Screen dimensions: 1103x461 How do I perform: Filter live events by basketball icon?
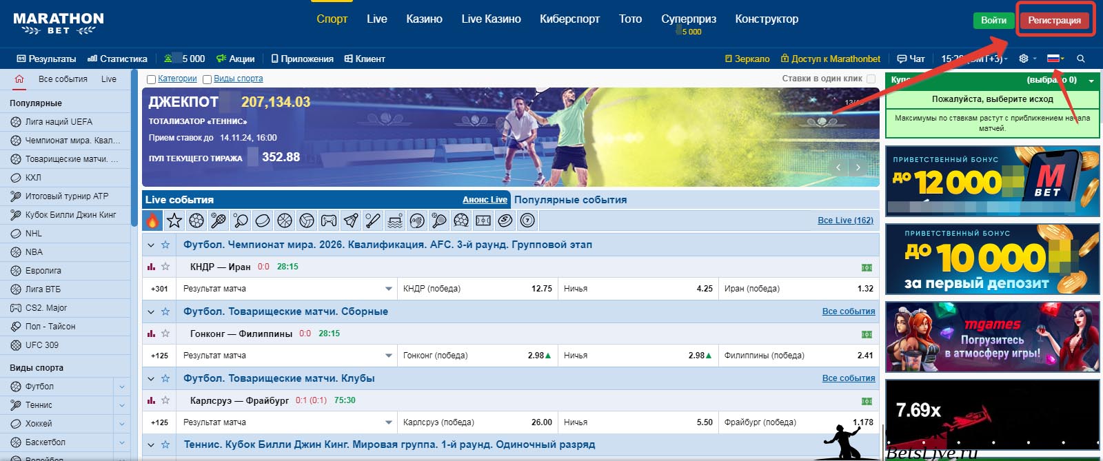(x=285, y=221)
